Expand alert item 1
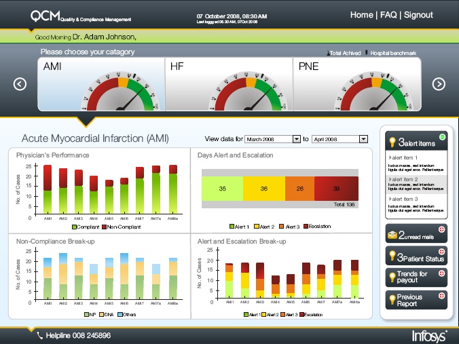 click(x=403, y=157)
